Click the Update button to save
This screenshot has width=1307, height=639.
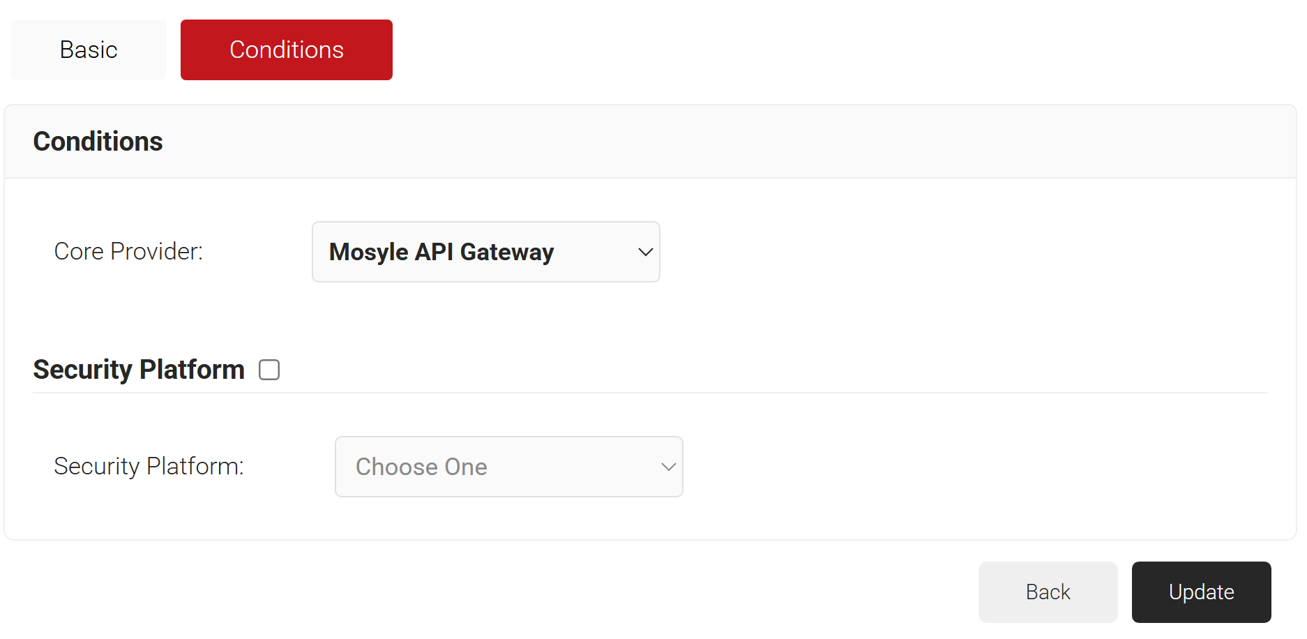1202,592
